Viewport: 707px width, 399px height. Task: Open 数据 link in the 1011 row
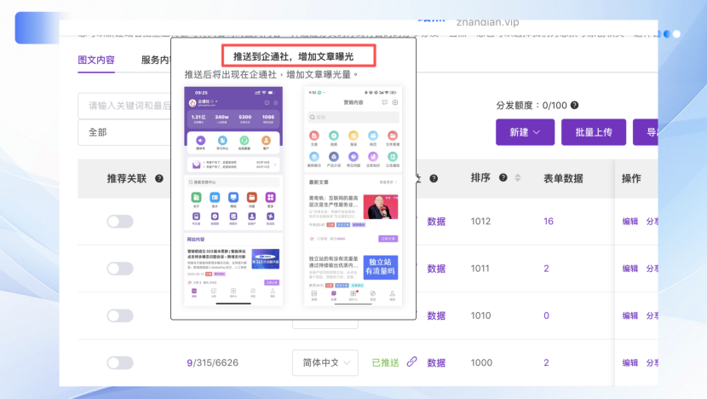click(x=436, y=269)
